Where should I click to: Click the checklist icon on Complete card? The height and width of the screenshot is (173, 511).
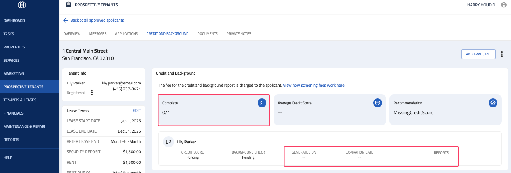tap(262, 103)
